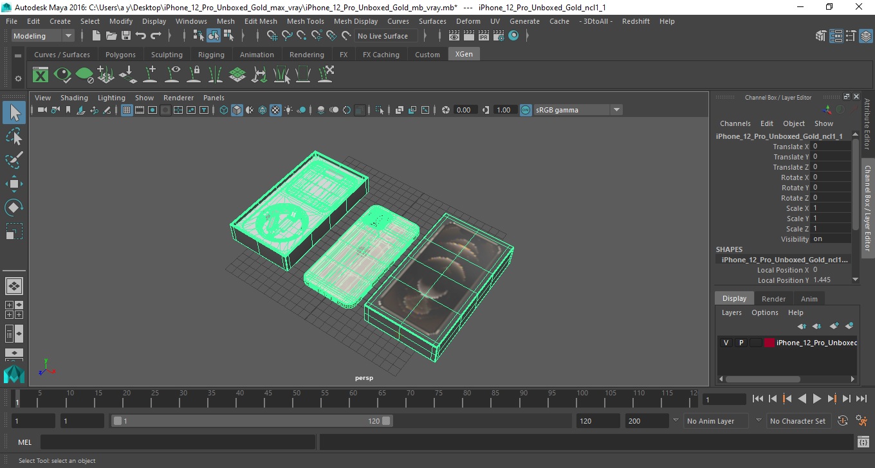This screenshot has width=875, height=468.
Task: Switch to the Render layer tab
Action: coord(773,299)
